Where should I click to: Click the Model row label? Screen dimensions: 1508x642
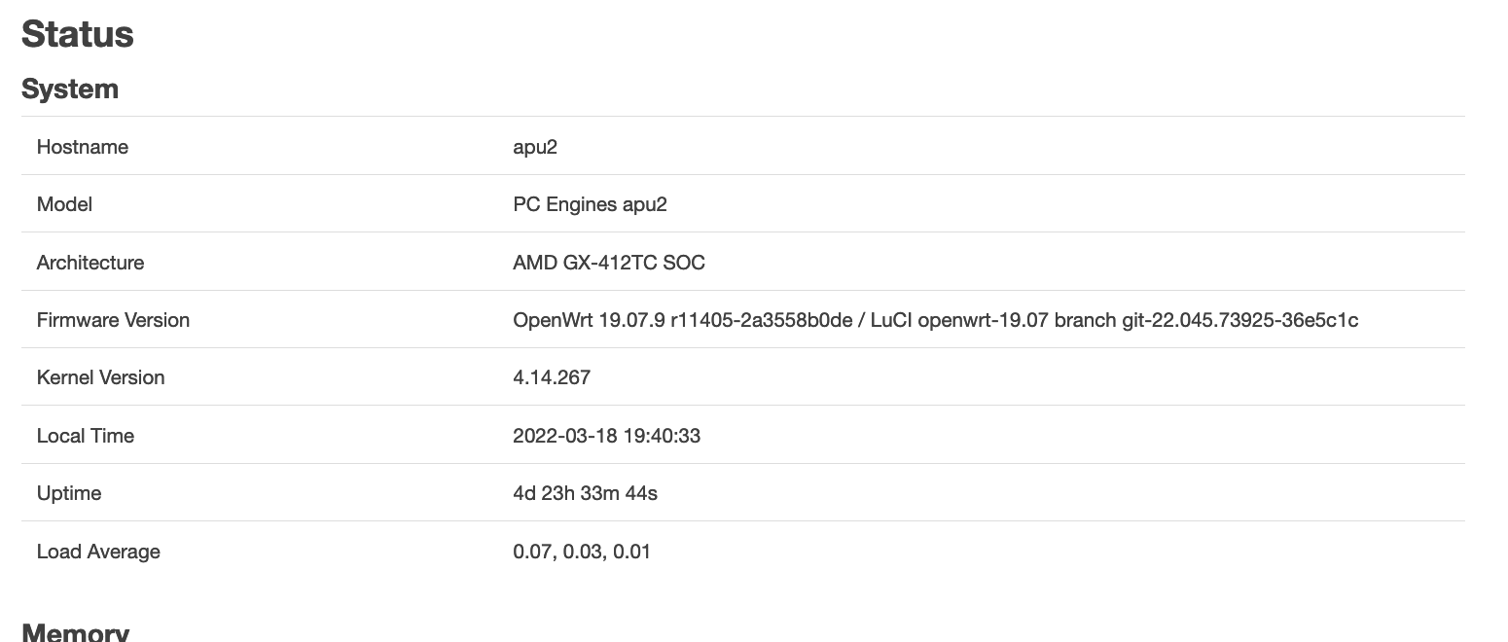64,204
